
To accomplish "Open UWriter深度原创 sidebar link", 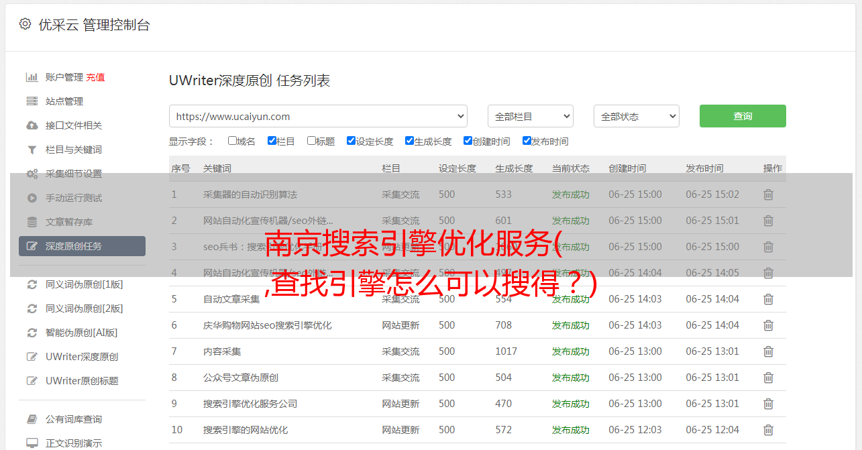I will click(82, 357).
